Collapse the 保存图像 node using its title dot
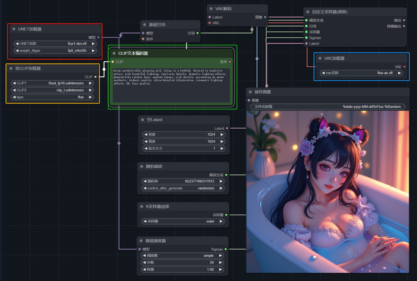The image size is (417, 281). click(x=250, y=92)
